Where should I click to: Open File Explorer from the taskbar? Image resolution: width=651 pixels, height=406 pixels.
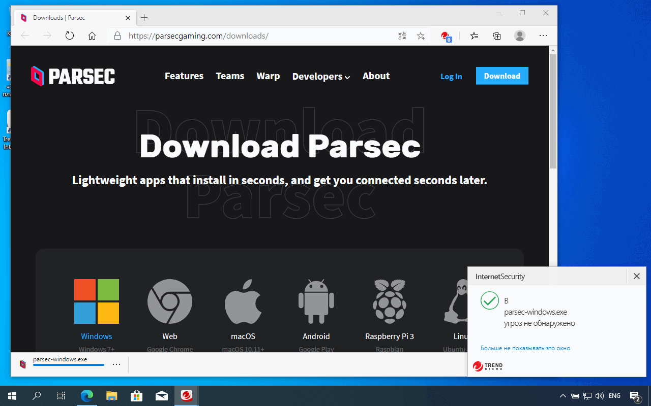pyautogui.click(x=112, y=396)
